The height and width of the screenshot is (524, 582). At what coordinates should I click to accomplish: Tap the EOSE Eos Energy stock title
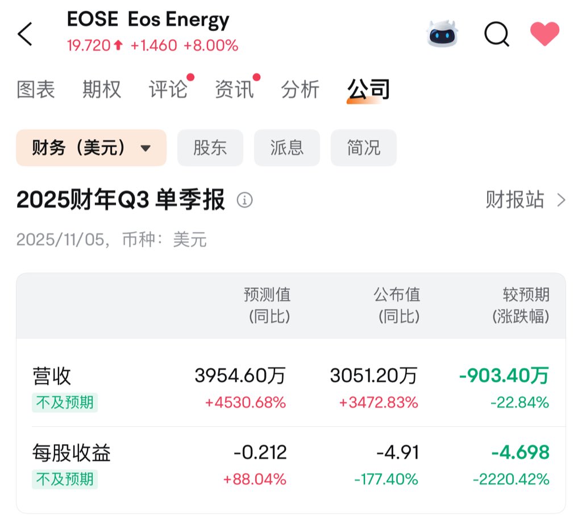(149, 20)
